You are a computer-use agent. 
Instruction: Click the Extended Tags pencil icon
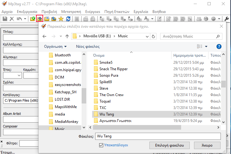[160, 19]
